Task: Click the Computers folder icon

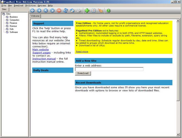Action: tap(7, 20)
